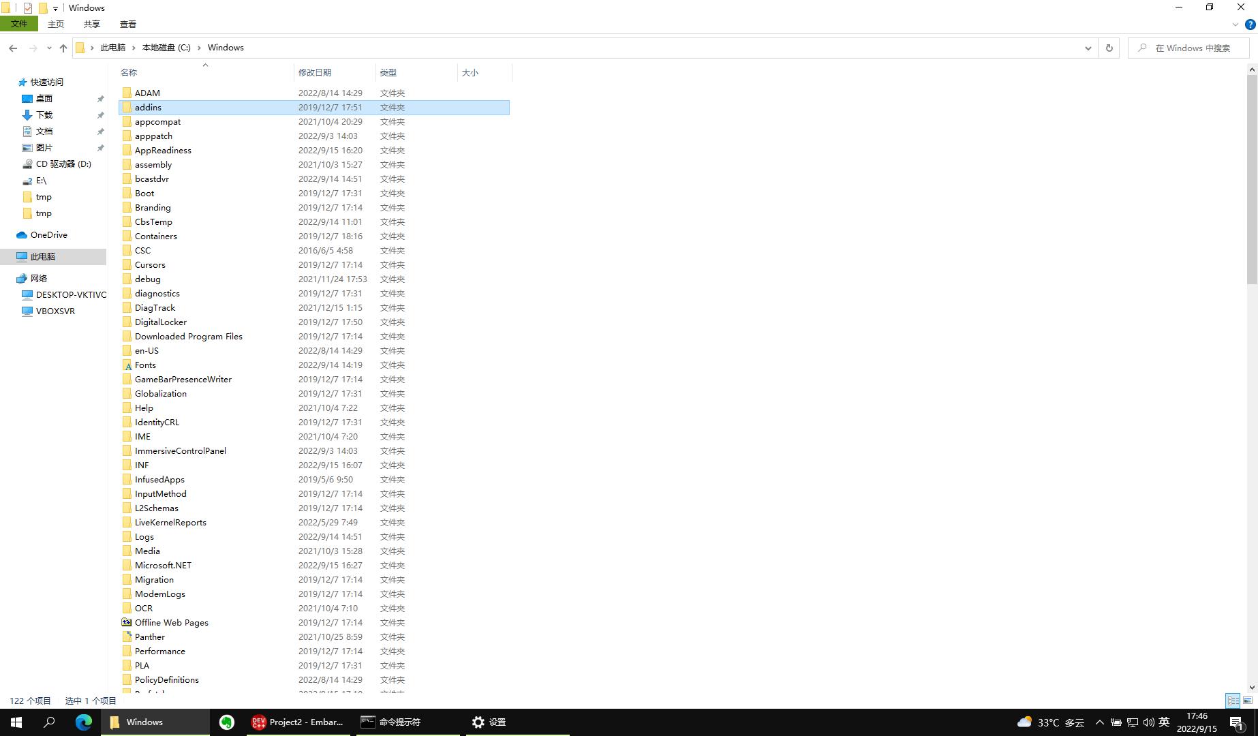The image size is (1258, 736).
Task: Click the vertical scrollbar thumb
Action: coord(1252,179)
